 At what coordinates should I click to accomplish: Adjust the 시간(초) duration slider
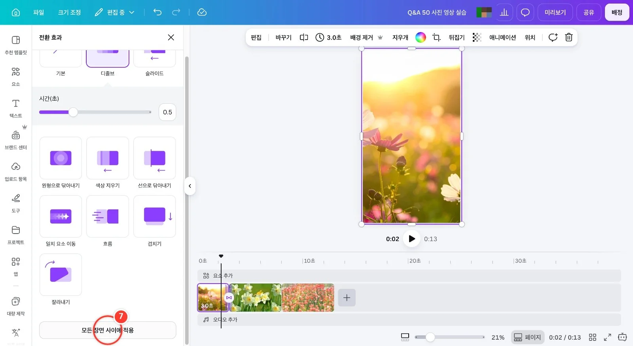(x=95, y=112)
